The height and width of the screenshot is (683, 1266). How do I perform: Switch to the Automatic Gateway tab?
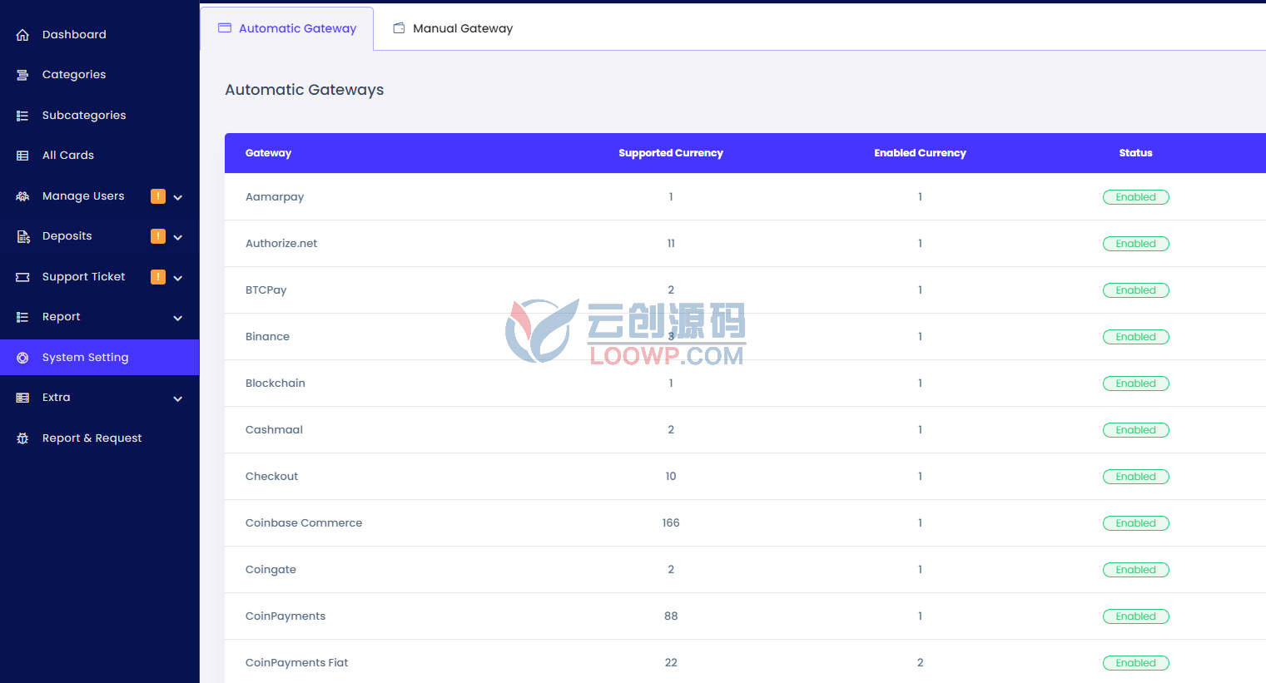click(287, 28)
